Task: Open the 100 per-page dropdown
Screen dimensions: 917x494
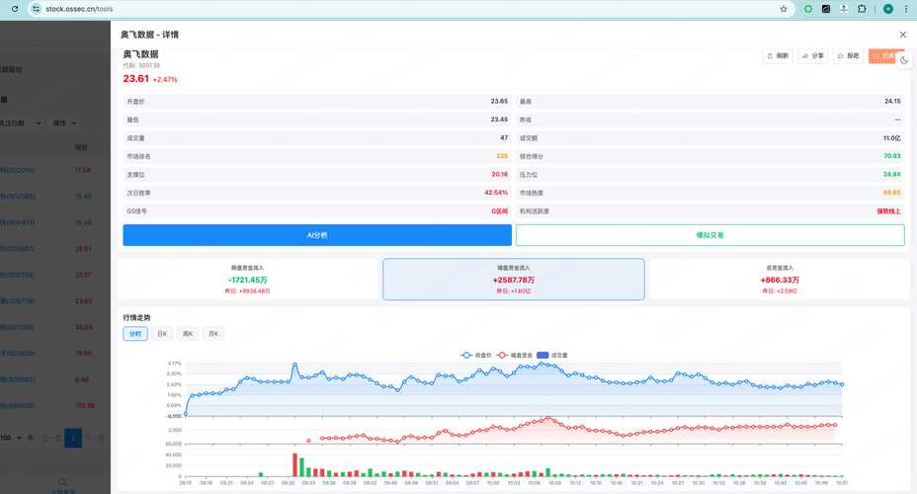Action: pyautogui.click(x=11, y=438)
